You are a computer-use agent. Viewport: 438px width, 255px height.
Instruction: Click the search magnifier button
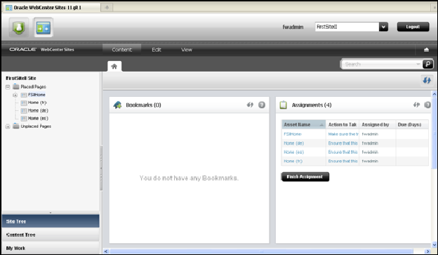pyautogui.click(x=427, y=64)
